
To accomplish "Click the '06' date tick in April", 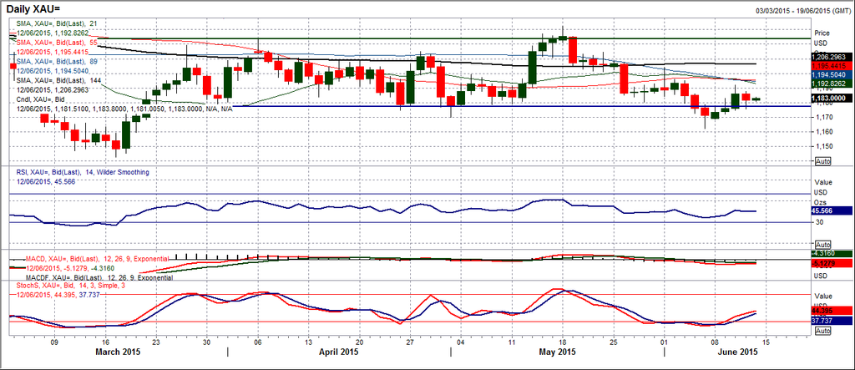I will click(258, 342).
